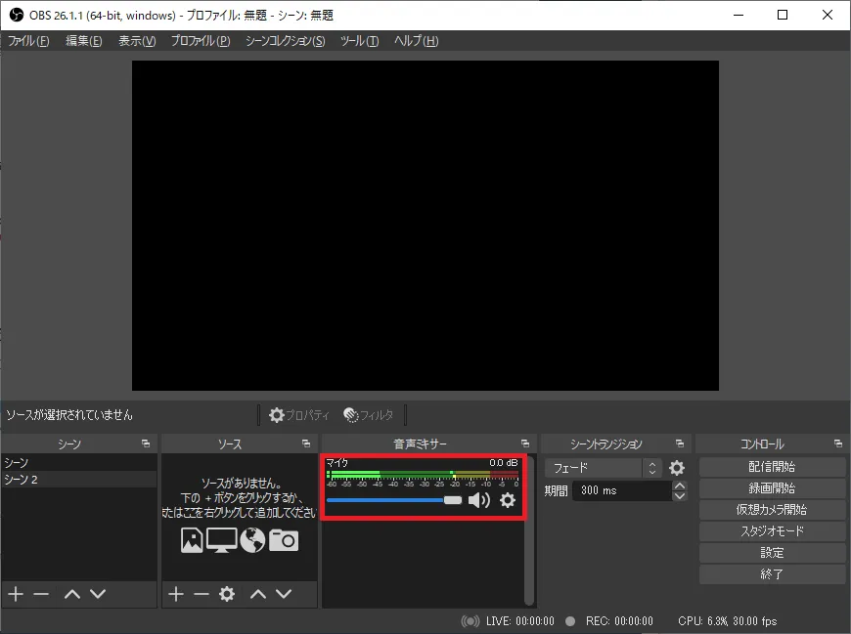Click the 0.0 dB volume readout
Screen dimensions: 851x634
504,463
